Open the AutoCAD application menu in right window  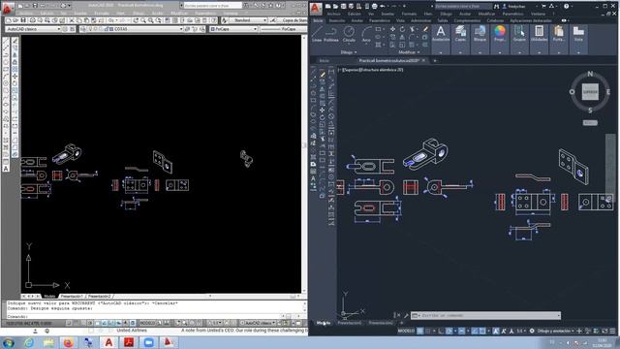(x=316, y=8)
